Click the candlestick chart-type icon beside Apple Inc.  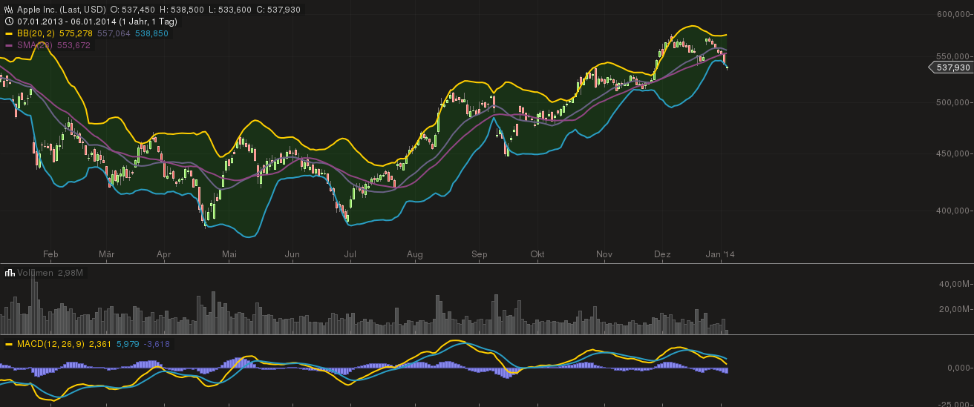tap(9, 10)
